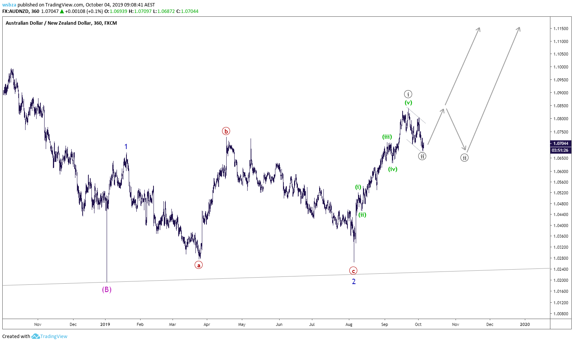
Task: Click the red circled 'b' wave label
Action: pyautogui.click(x=226, y=131)
